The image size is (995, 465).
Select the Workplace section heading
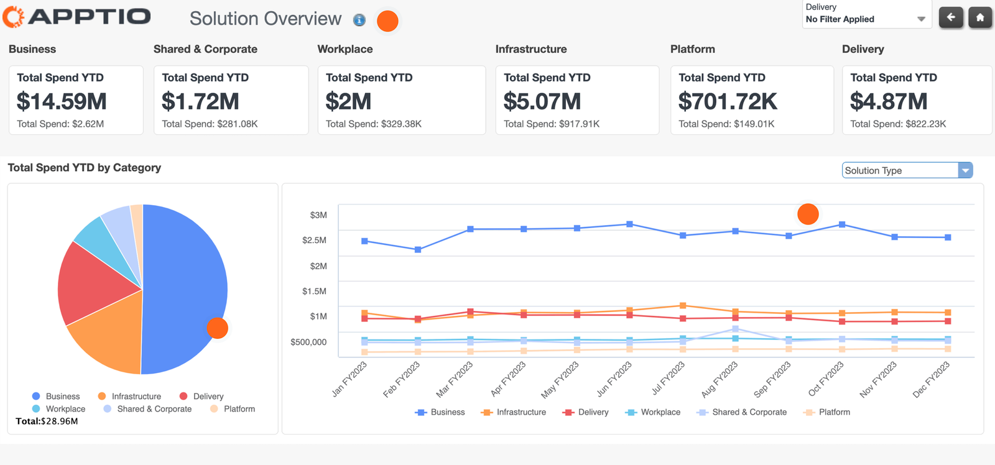(x=345, y=49)
